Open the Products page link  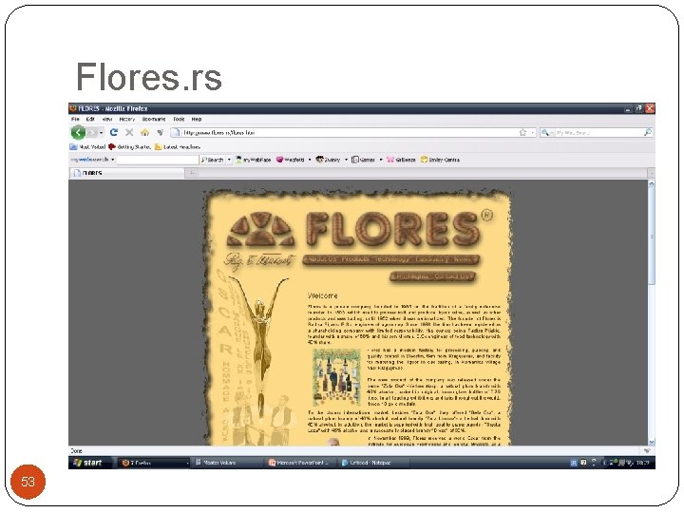355,259
